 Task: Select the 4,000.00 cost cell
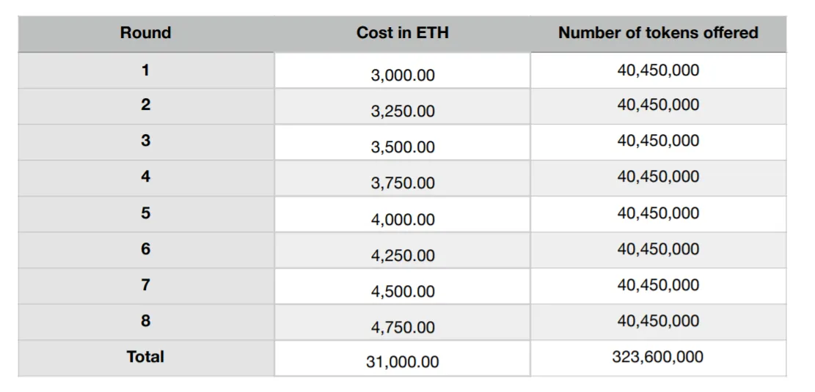pyautogui.click(x=402, y=214)
